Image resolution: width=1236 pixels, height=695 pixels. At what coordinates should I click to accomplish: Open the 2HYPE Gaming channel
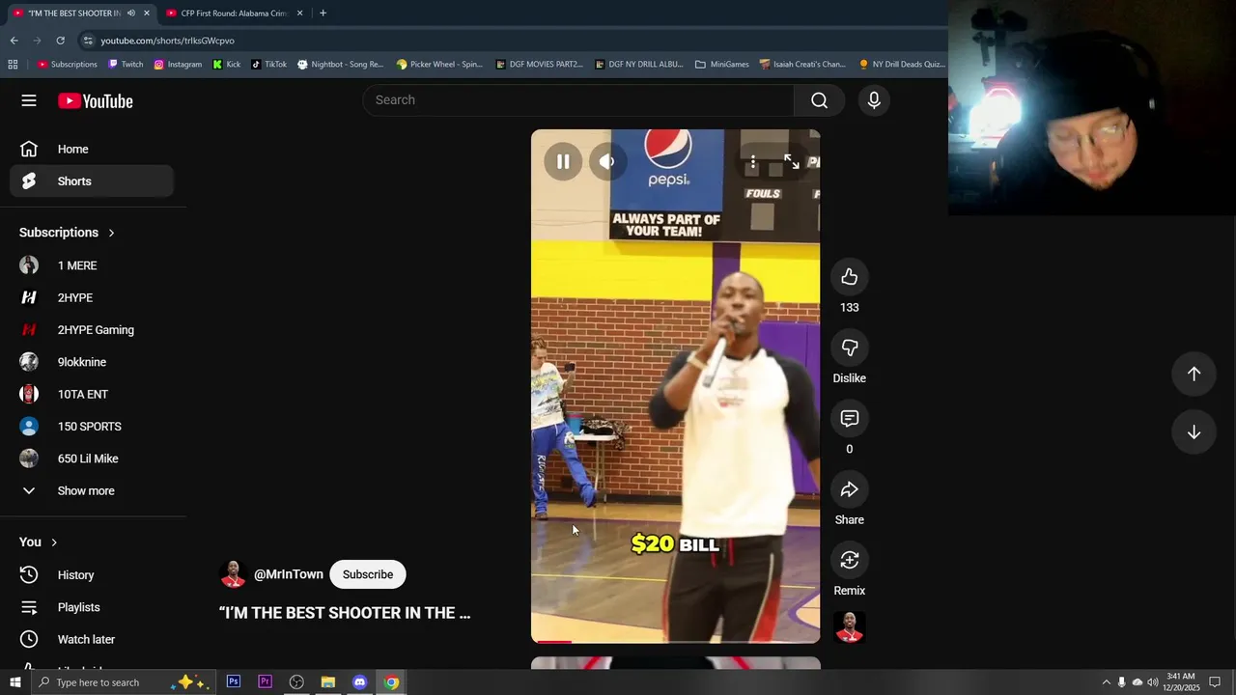(x=92, y=330)
